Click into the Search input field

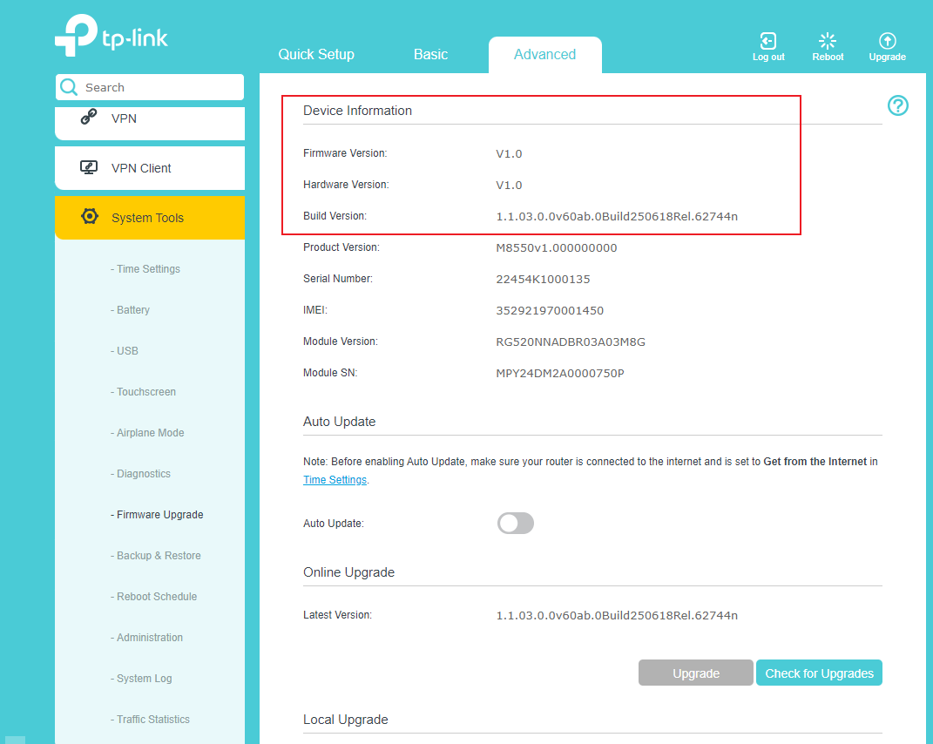pyautogui.click(x=150, y=87)
